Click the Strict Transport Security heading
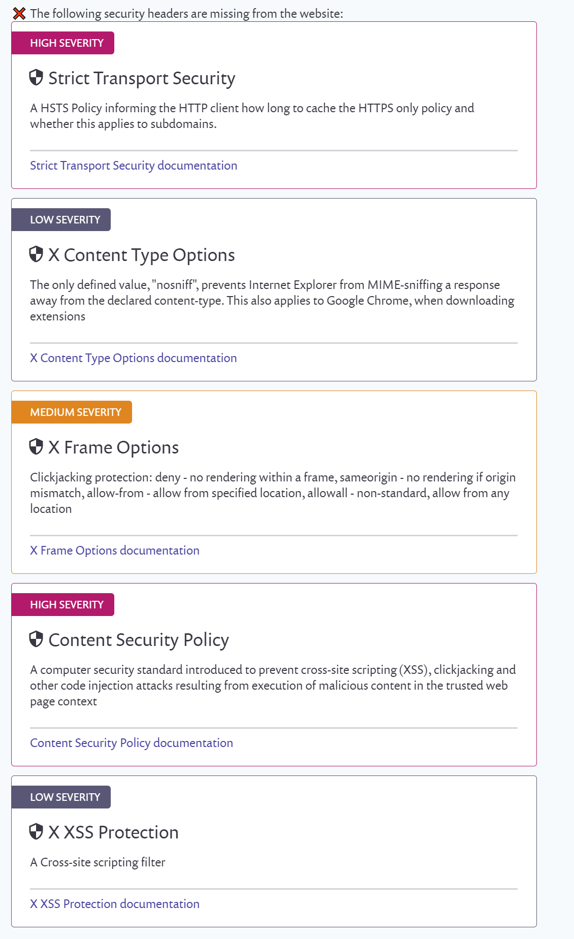 coord(142,78)
